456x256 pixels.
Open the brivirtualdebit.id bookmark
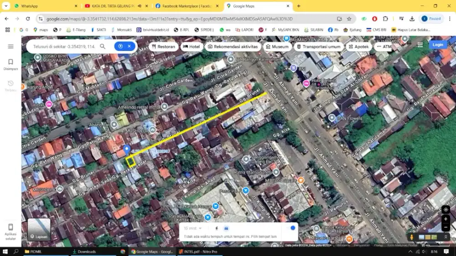pos(153,30)
